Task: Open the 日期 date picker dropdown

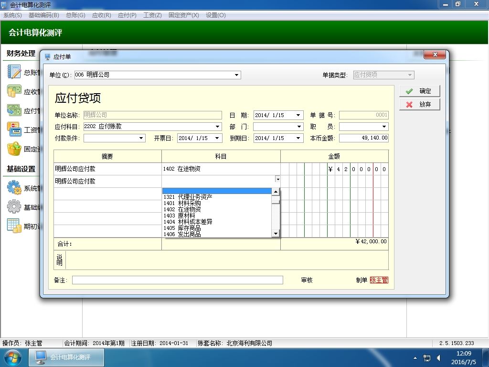Action: [x=298, y=115]
